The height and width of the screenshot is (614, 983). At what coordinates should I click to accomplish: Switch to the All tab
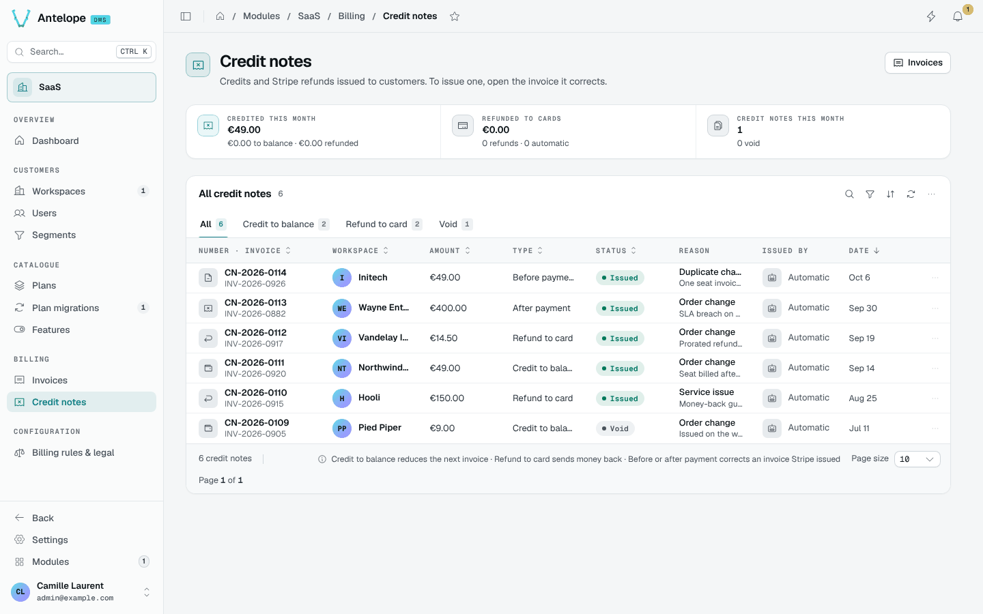click(x=213, y=224)
